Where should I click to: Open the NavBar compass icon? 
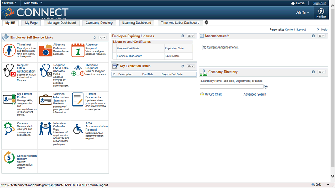tap(321, 11)
